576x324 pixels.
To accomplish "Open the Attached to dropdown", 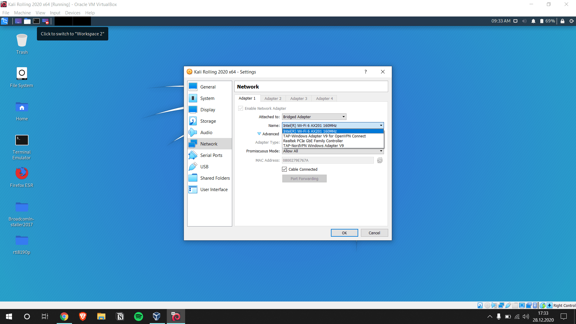I will pyautogui.click(x=314, y=117).
